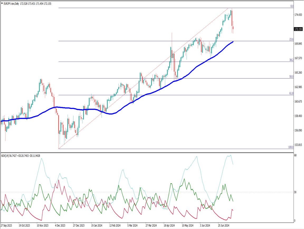Select the 50.0 Fibonacci level label
Image resolution: width=304 pixels, height=229 pixels.
click(x=291, y=77)
